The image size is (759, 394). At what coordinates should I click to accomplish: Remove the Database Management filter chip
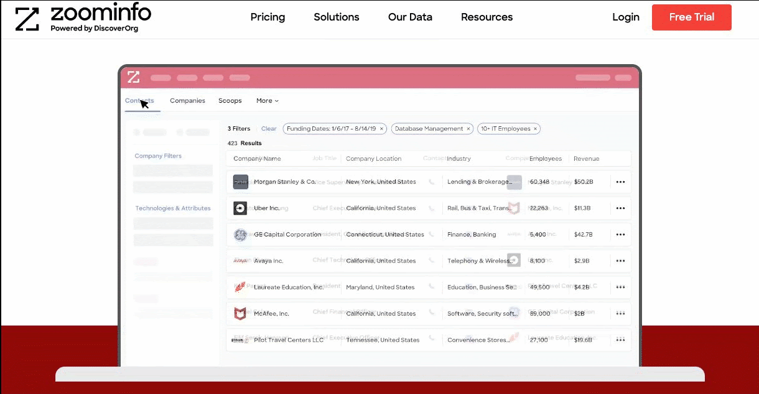(x=468, y=129)
